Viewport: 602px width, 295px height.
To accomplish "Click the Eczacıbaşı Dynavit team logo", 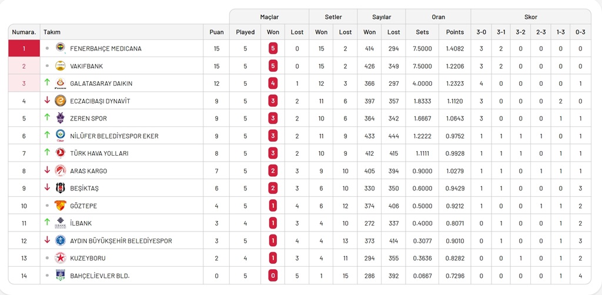I will tap(60, 101).
